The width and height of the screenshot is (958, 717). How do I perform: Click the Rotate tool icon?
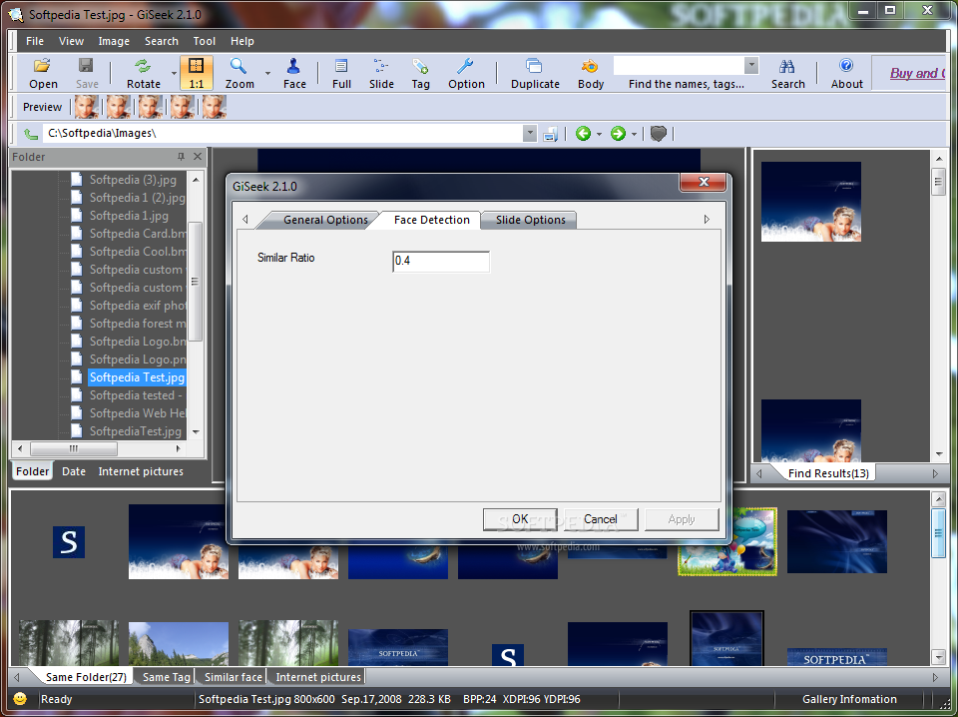point(144,73)
